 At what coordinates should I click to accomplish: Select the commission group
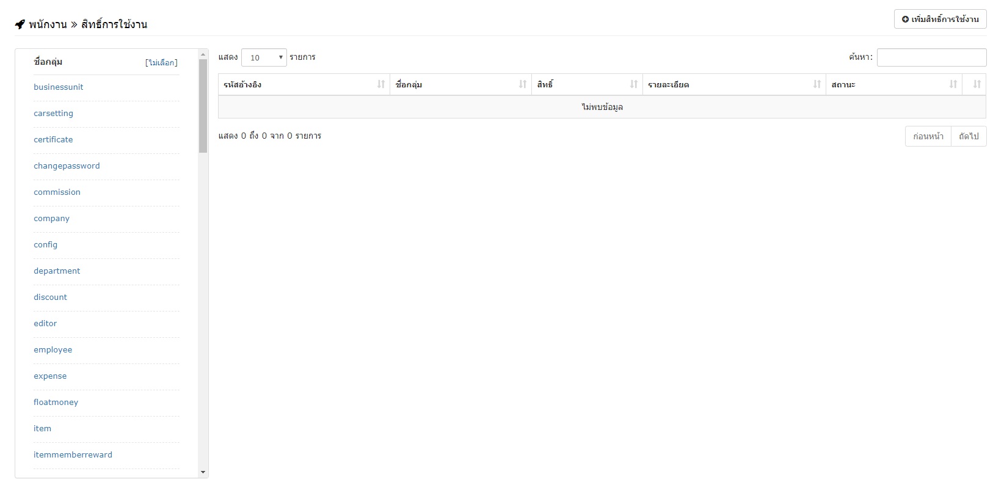[x=57, y=192]
